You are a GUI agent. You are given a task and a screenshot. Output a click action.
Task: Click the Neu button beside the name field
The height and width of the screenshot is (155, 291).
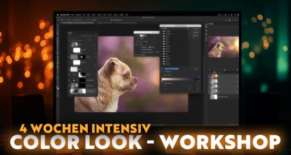pyautogui.click(x=196, y=68)
